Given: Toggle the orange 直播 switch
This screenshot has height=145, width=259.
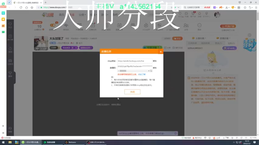Looking at the screenshot, I should click(53, 25).
